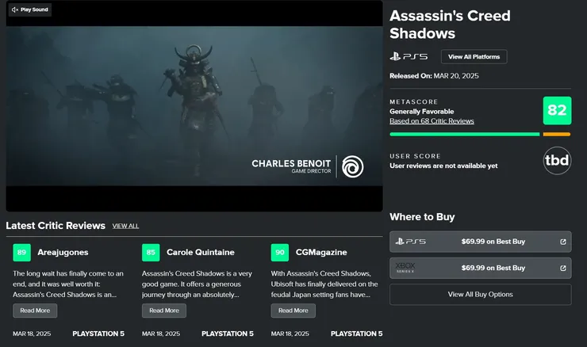Viewport: 587px width, 347px height.
Task: Click the 89 score badge for Areajugones
Action: click(x=21, y=253)
